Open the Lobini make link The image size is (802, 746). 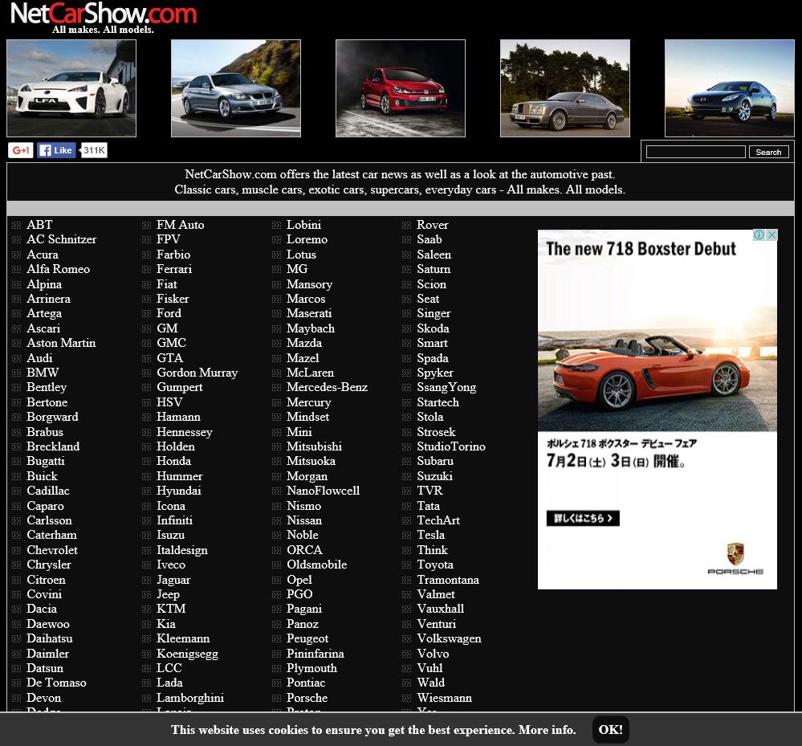point(304,225)
